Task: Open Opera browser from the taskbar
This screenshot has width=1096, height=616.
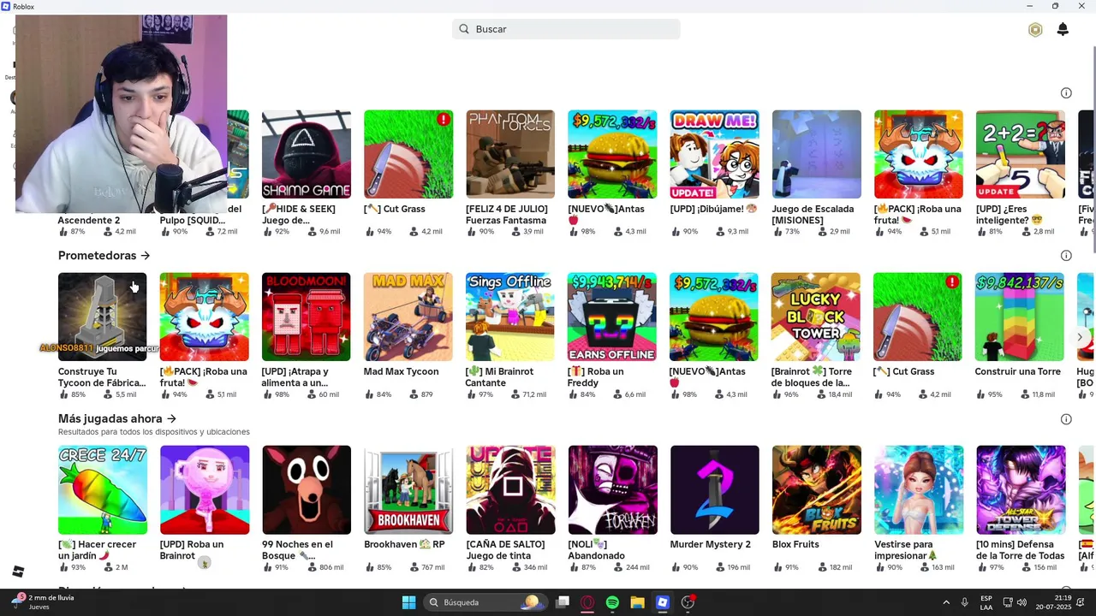Action: (587, 602)
